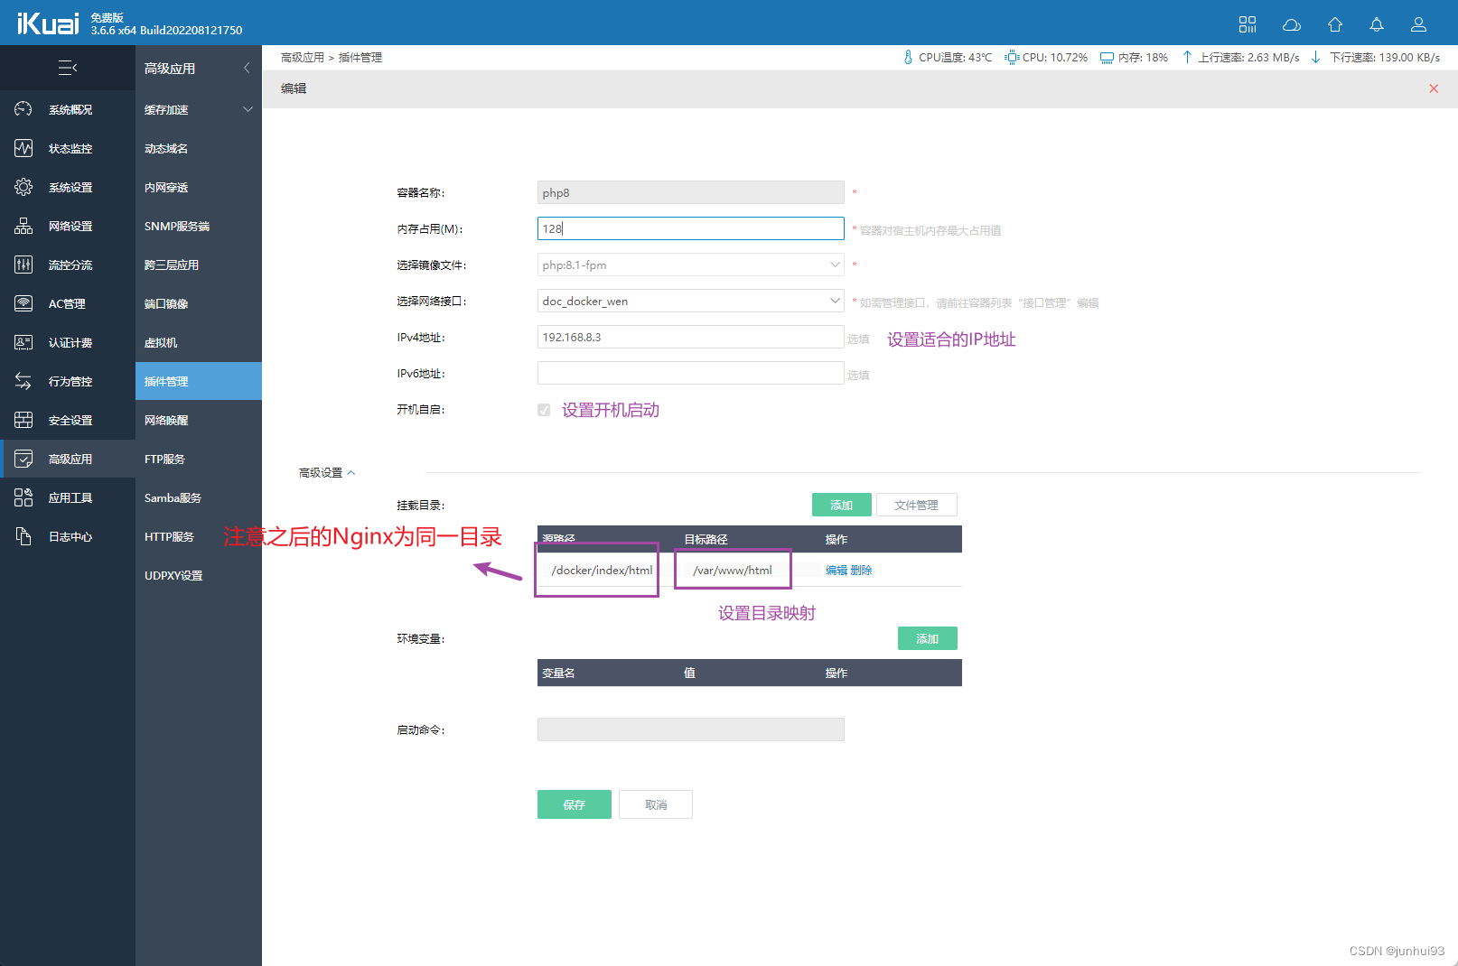Focus the IPv4地址 input field
1458x966 pixels.
coord(691,337)
